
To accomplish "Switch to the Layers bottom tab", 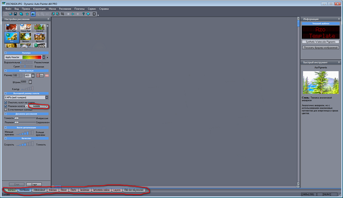I will tap(116, 189).
